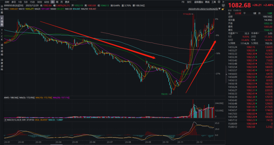
Task: Select the 60分 period tab
Action: (x=47, y=2)
